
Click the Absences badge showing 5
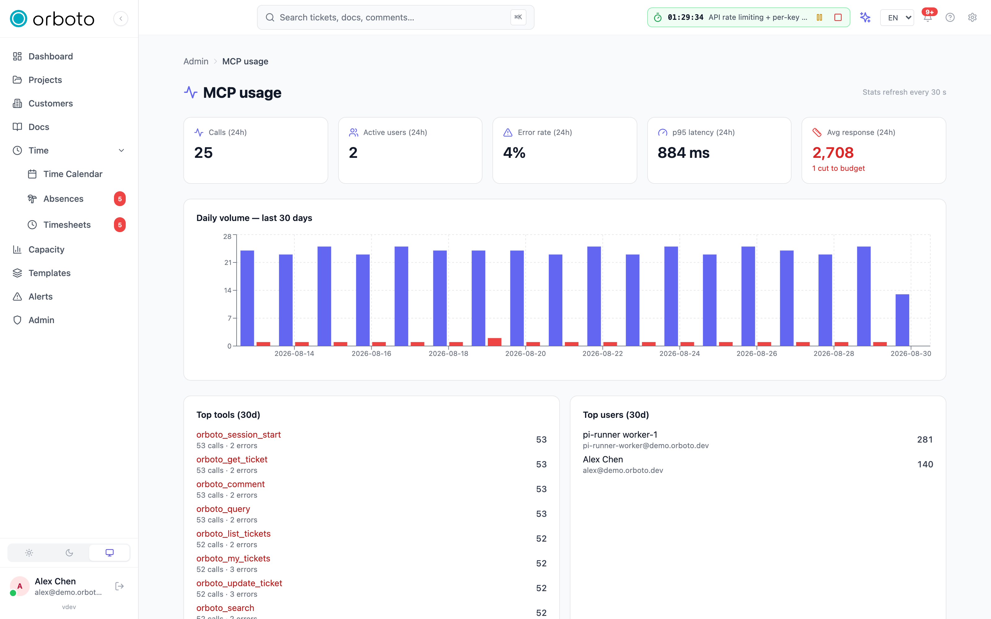tap(120, 199)
